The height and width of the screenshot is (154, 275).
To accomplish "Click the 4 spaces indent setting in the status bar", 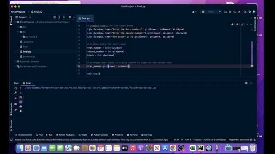I will [x=197, y=140].
